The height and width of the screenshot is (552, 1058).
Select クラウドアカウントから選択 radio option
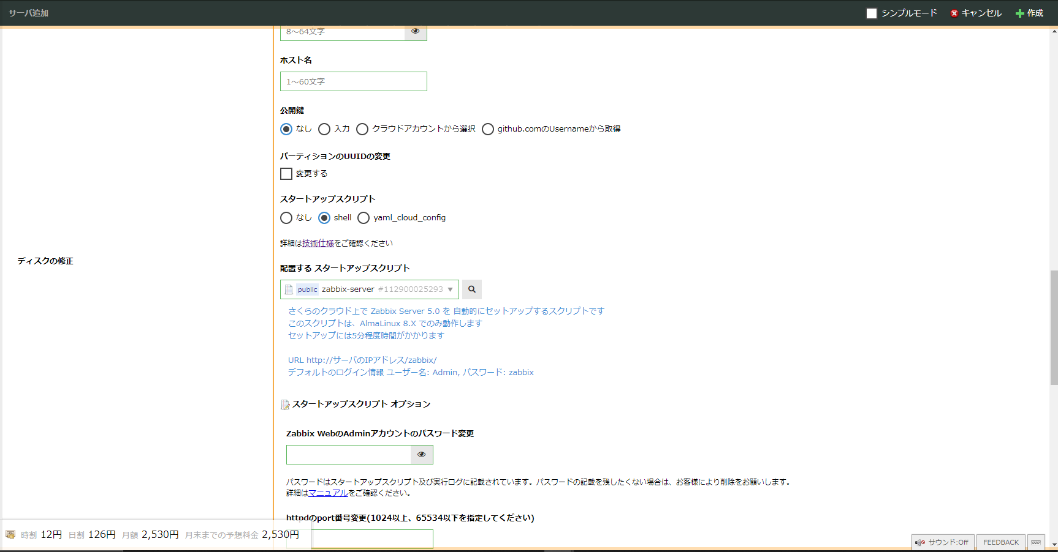click(x=362, y=129)
